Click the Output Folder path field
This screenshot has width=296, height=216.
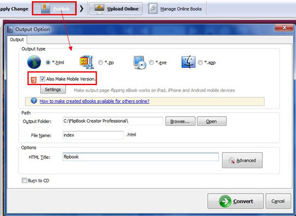112,121
